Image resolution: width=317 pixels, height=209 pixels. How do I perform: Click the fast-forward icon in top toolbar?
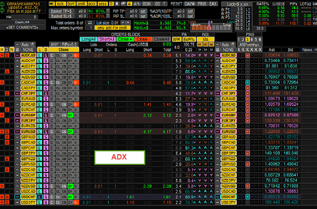pos(52,4)
